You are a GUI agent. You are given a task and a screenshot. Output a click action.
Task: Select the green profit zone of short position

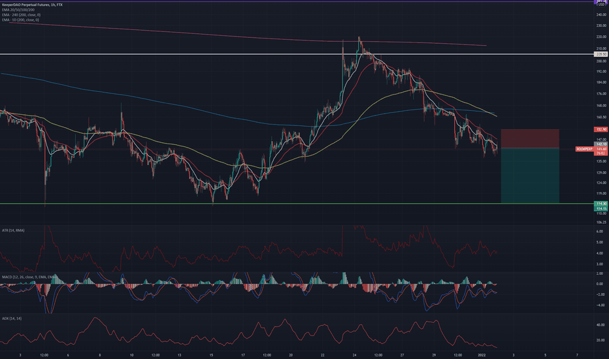(x=530, y=176)
